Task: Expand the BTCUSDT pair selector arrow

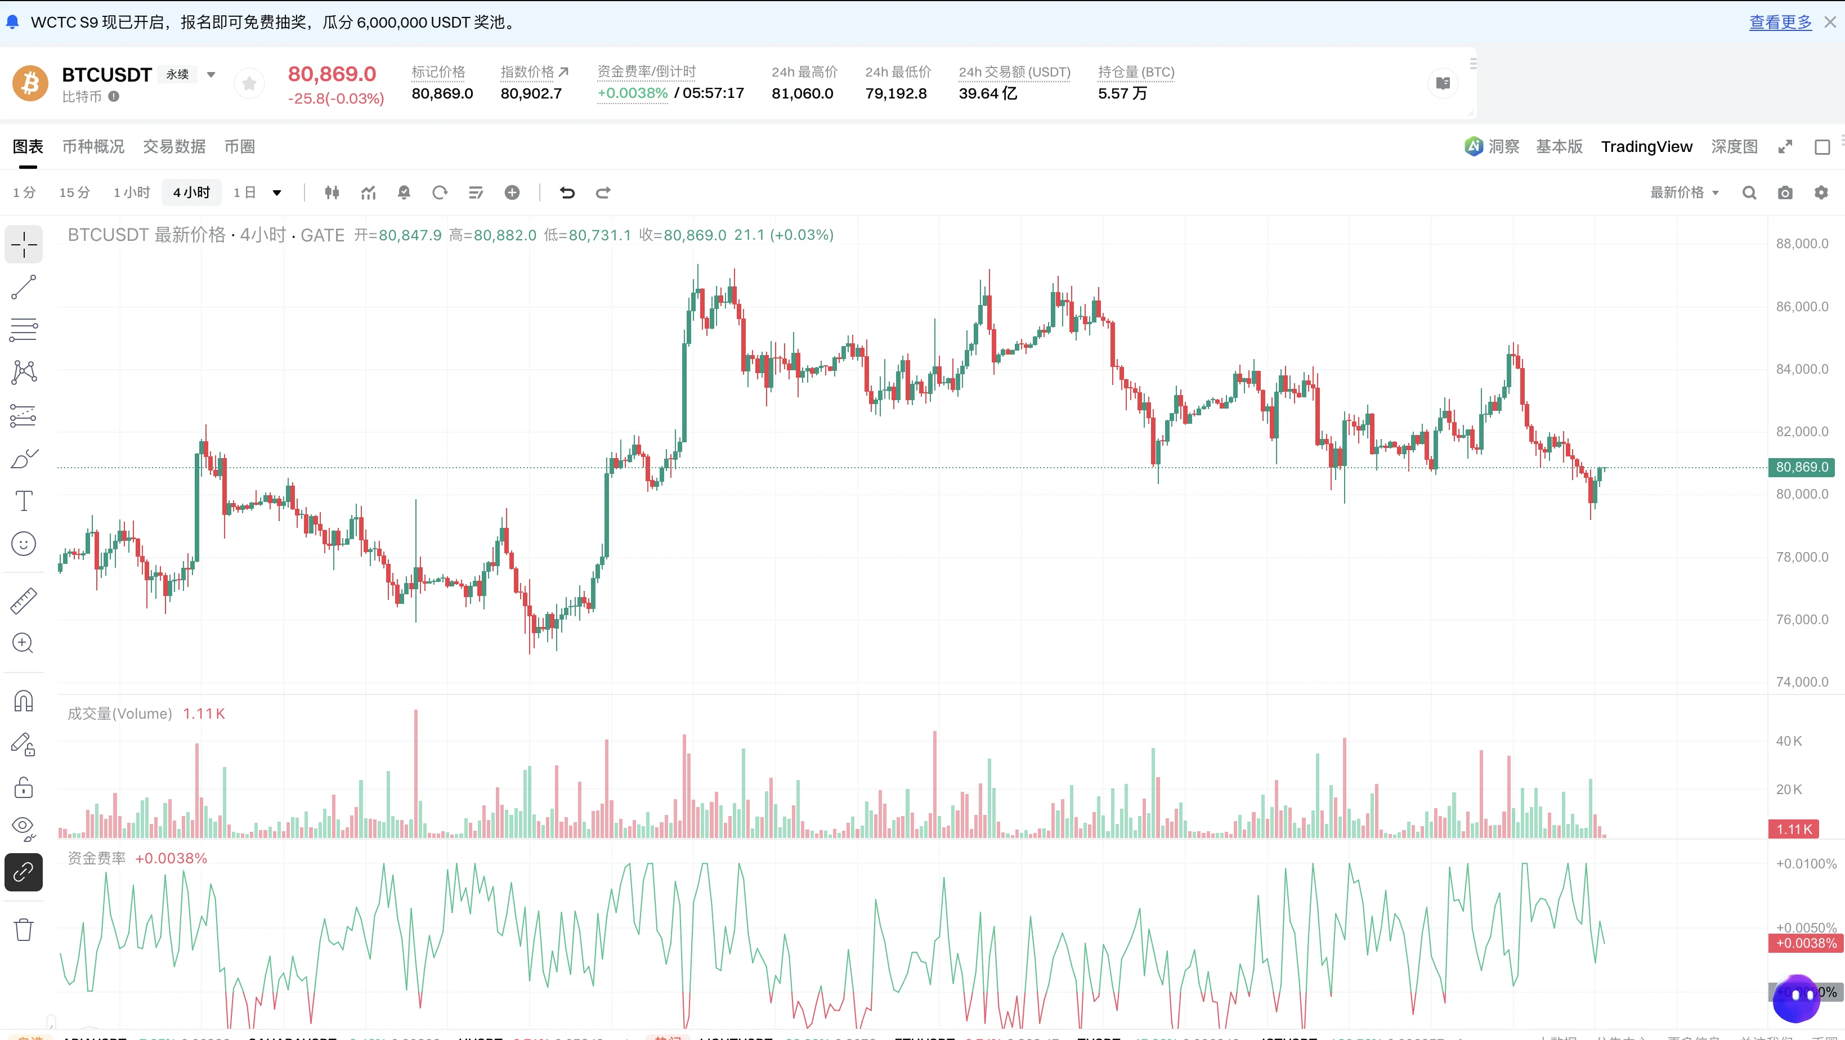Action: point(211,74)
